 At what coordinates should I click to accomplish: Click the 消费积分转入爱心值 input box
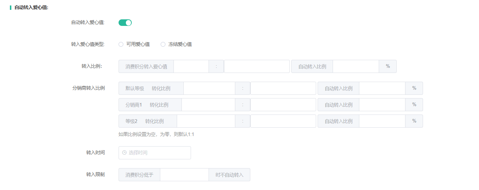click(x=191, y=66)
